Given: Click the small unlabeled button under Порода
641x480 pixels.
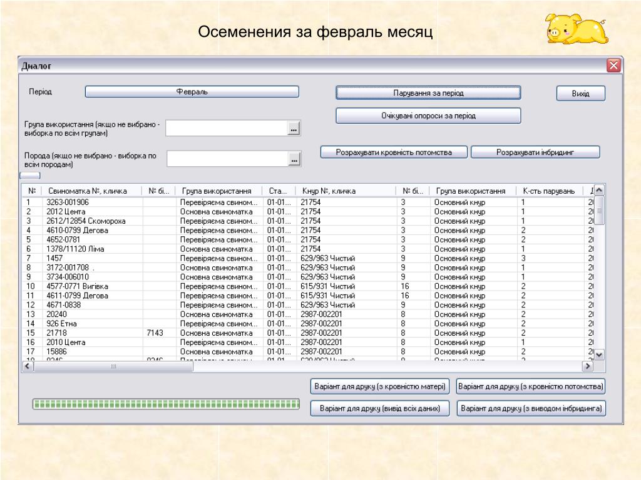Looking at the screenshot, I should point(30,176).
